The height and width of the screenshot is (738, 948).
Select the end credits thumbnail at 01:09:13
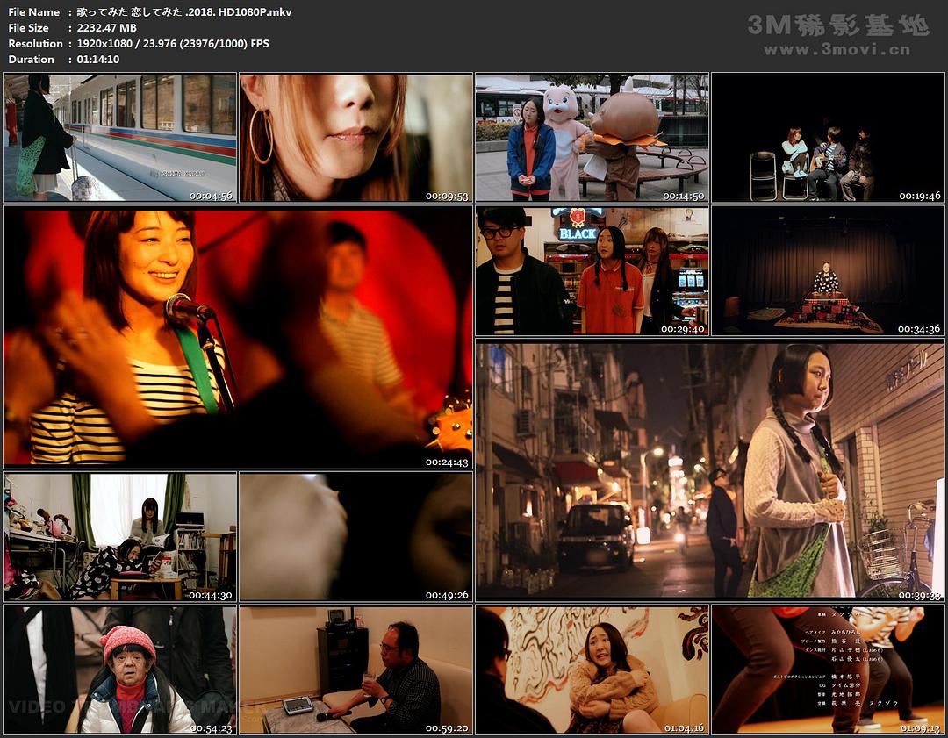[x=828, y=670]
